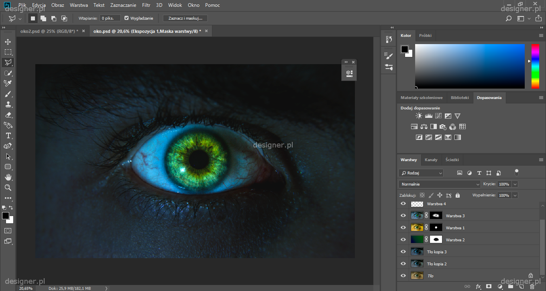
Task: Open the Rodzaj layer filter dropdown
Action: click(x=421, y=173)
